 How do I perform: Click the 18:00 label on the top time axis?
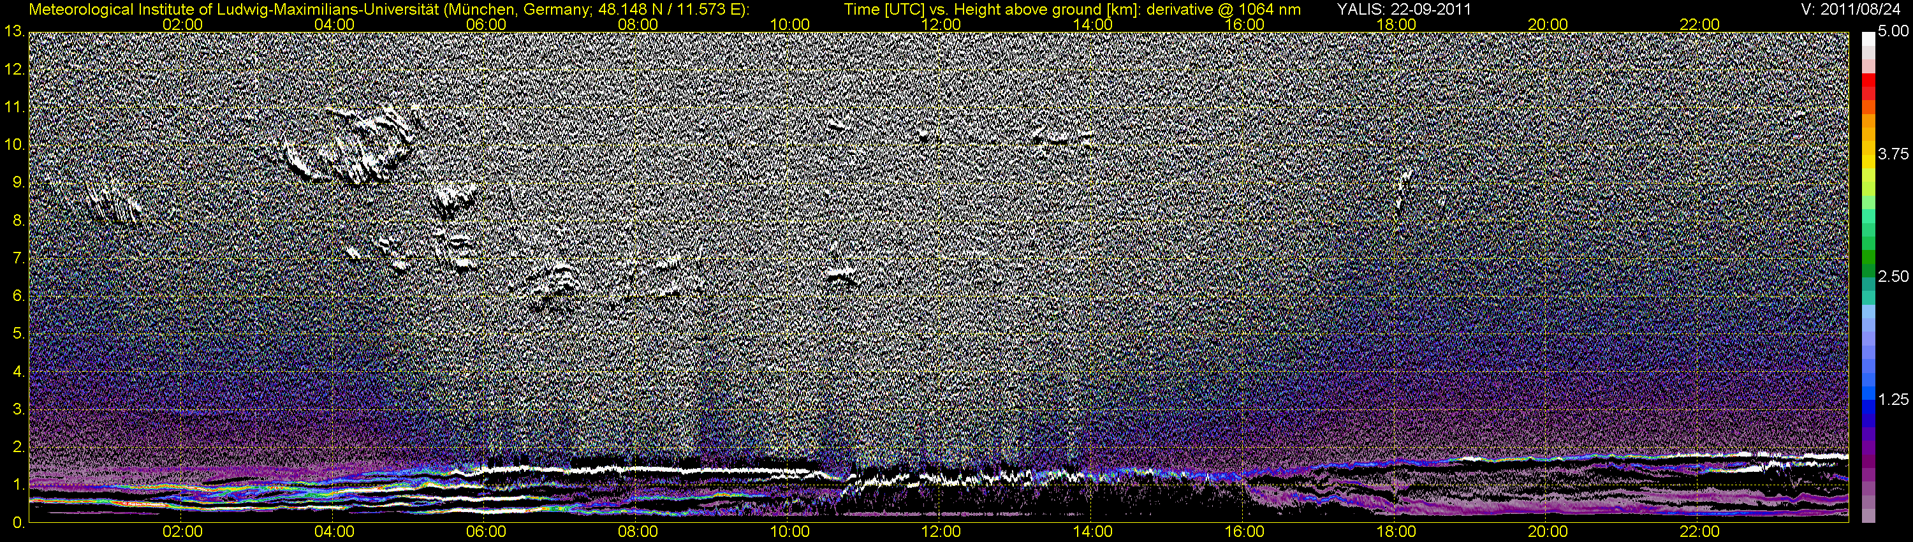click(1396, 24)
